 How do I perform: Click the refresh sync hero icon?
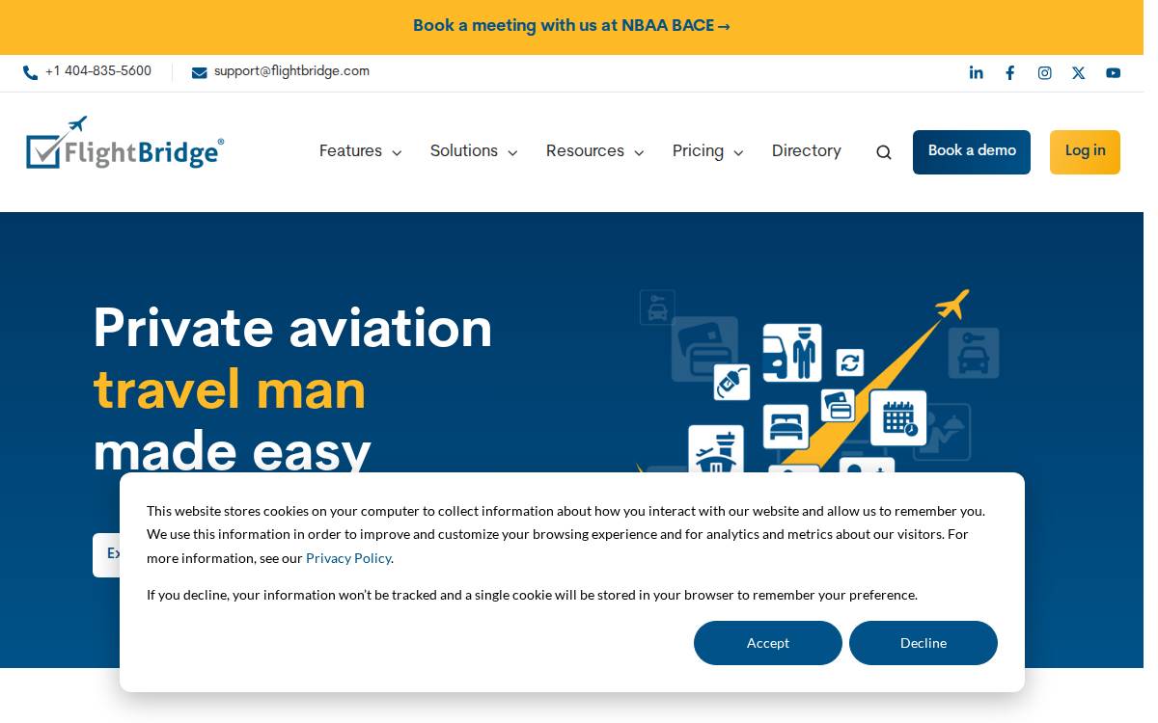(x=850, y=362)
